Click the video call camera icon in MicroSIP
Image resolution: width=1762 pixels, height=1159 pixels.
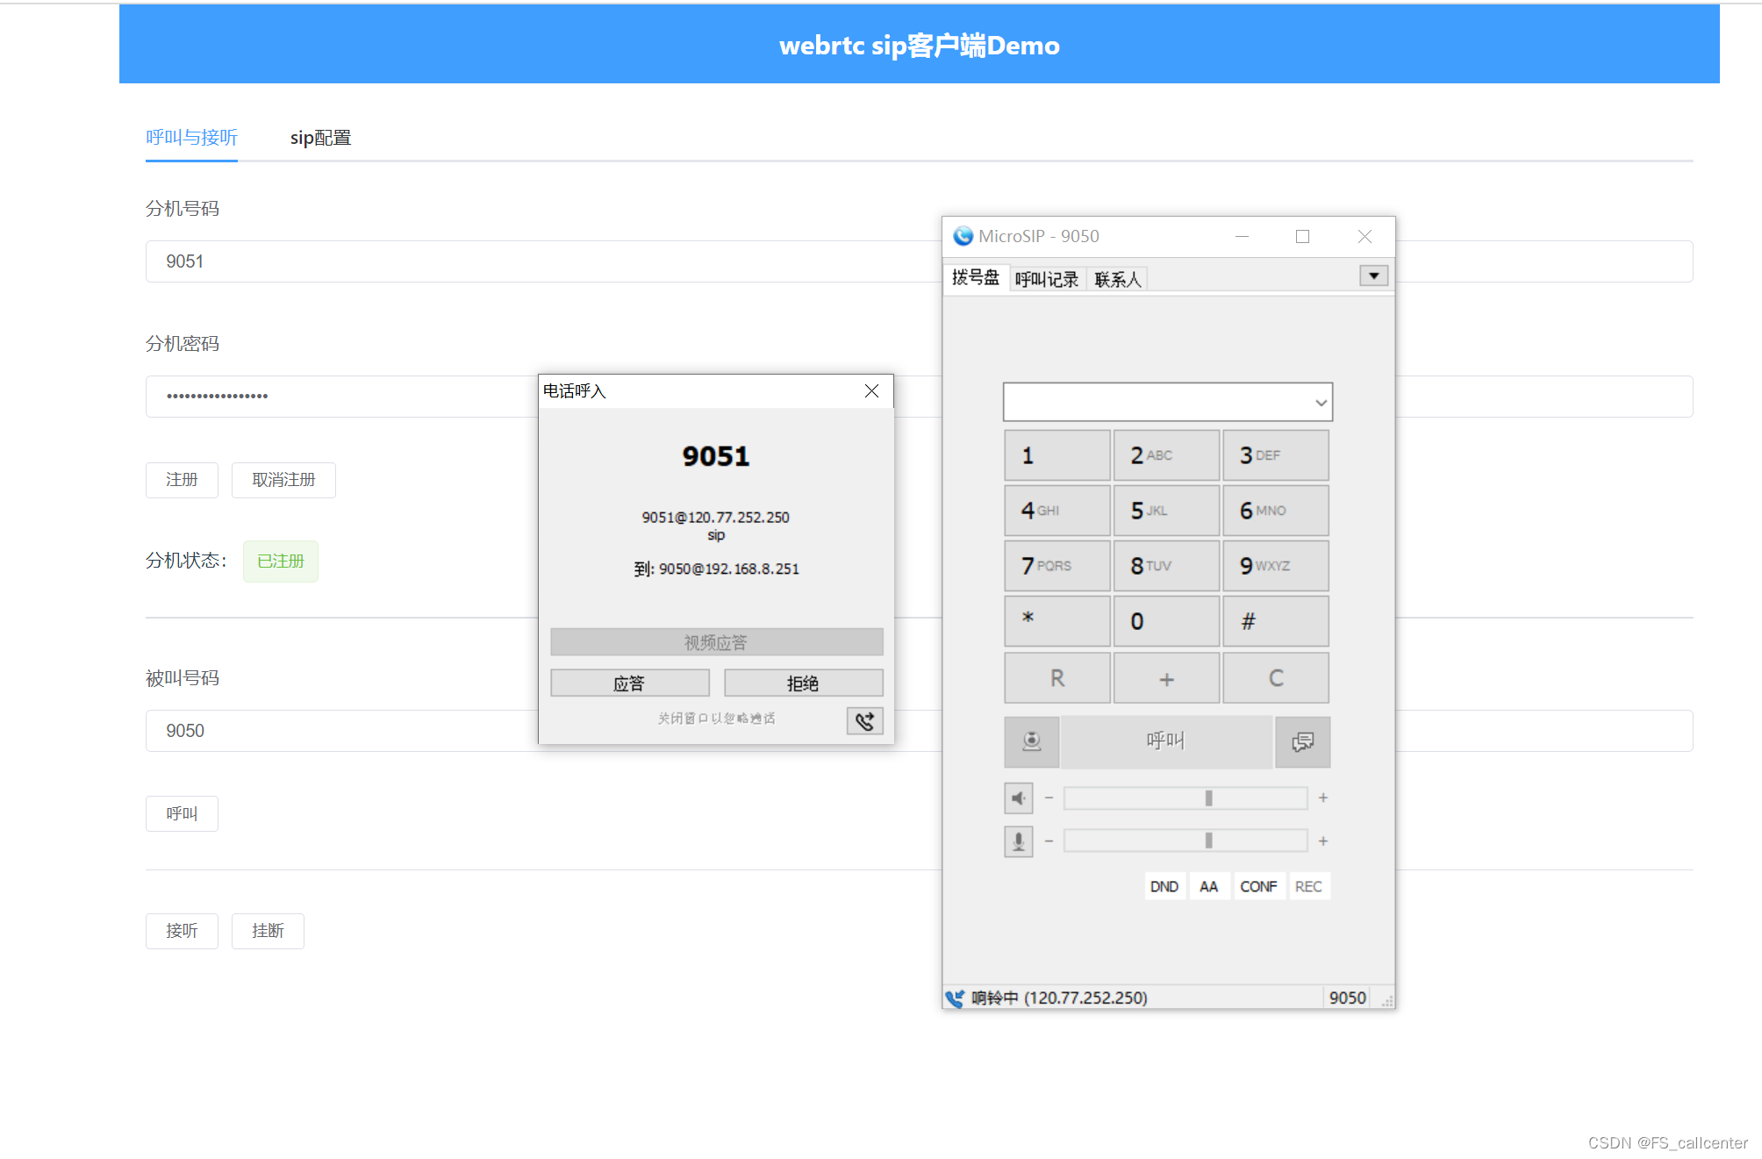[1031, 741]
